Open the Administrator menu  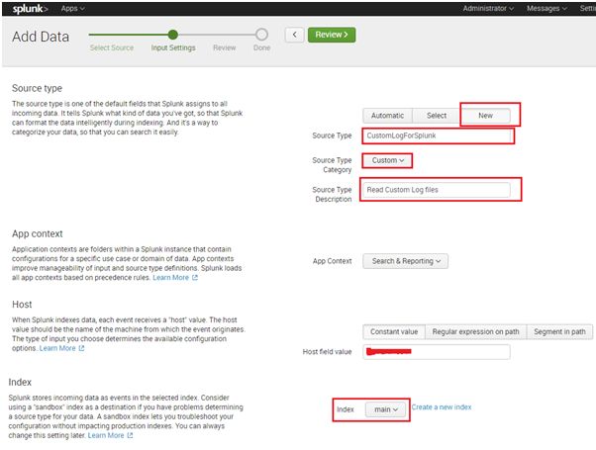click(x=488, y=8)
